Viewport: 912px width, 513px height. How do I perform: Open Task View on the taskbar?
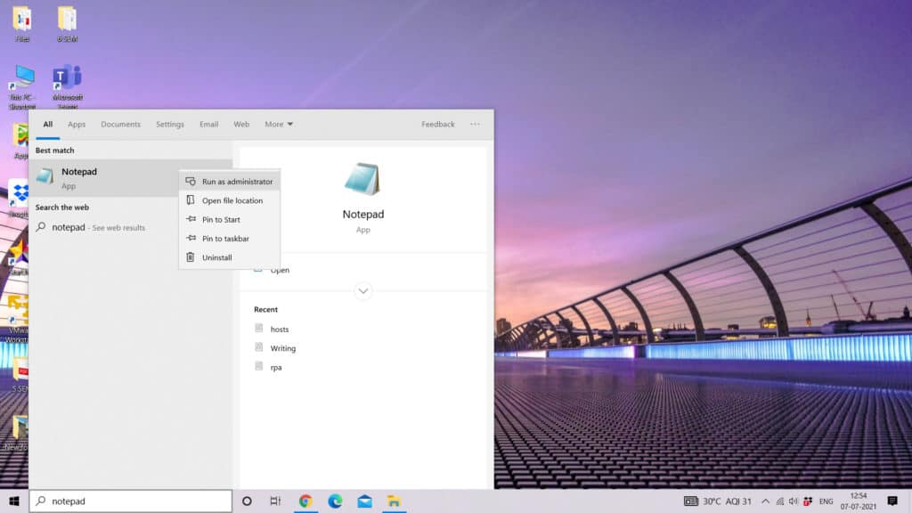tap(277, 501)
